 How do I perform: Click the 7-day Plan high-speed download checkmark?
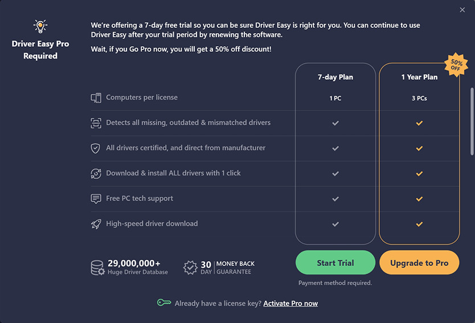(335, 224)
